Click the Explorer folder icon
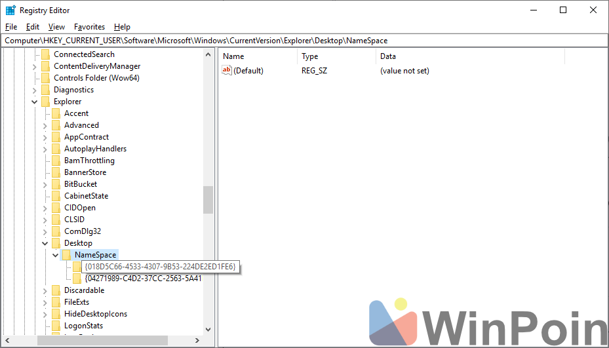The image size is (609, 348). point(45,102)
